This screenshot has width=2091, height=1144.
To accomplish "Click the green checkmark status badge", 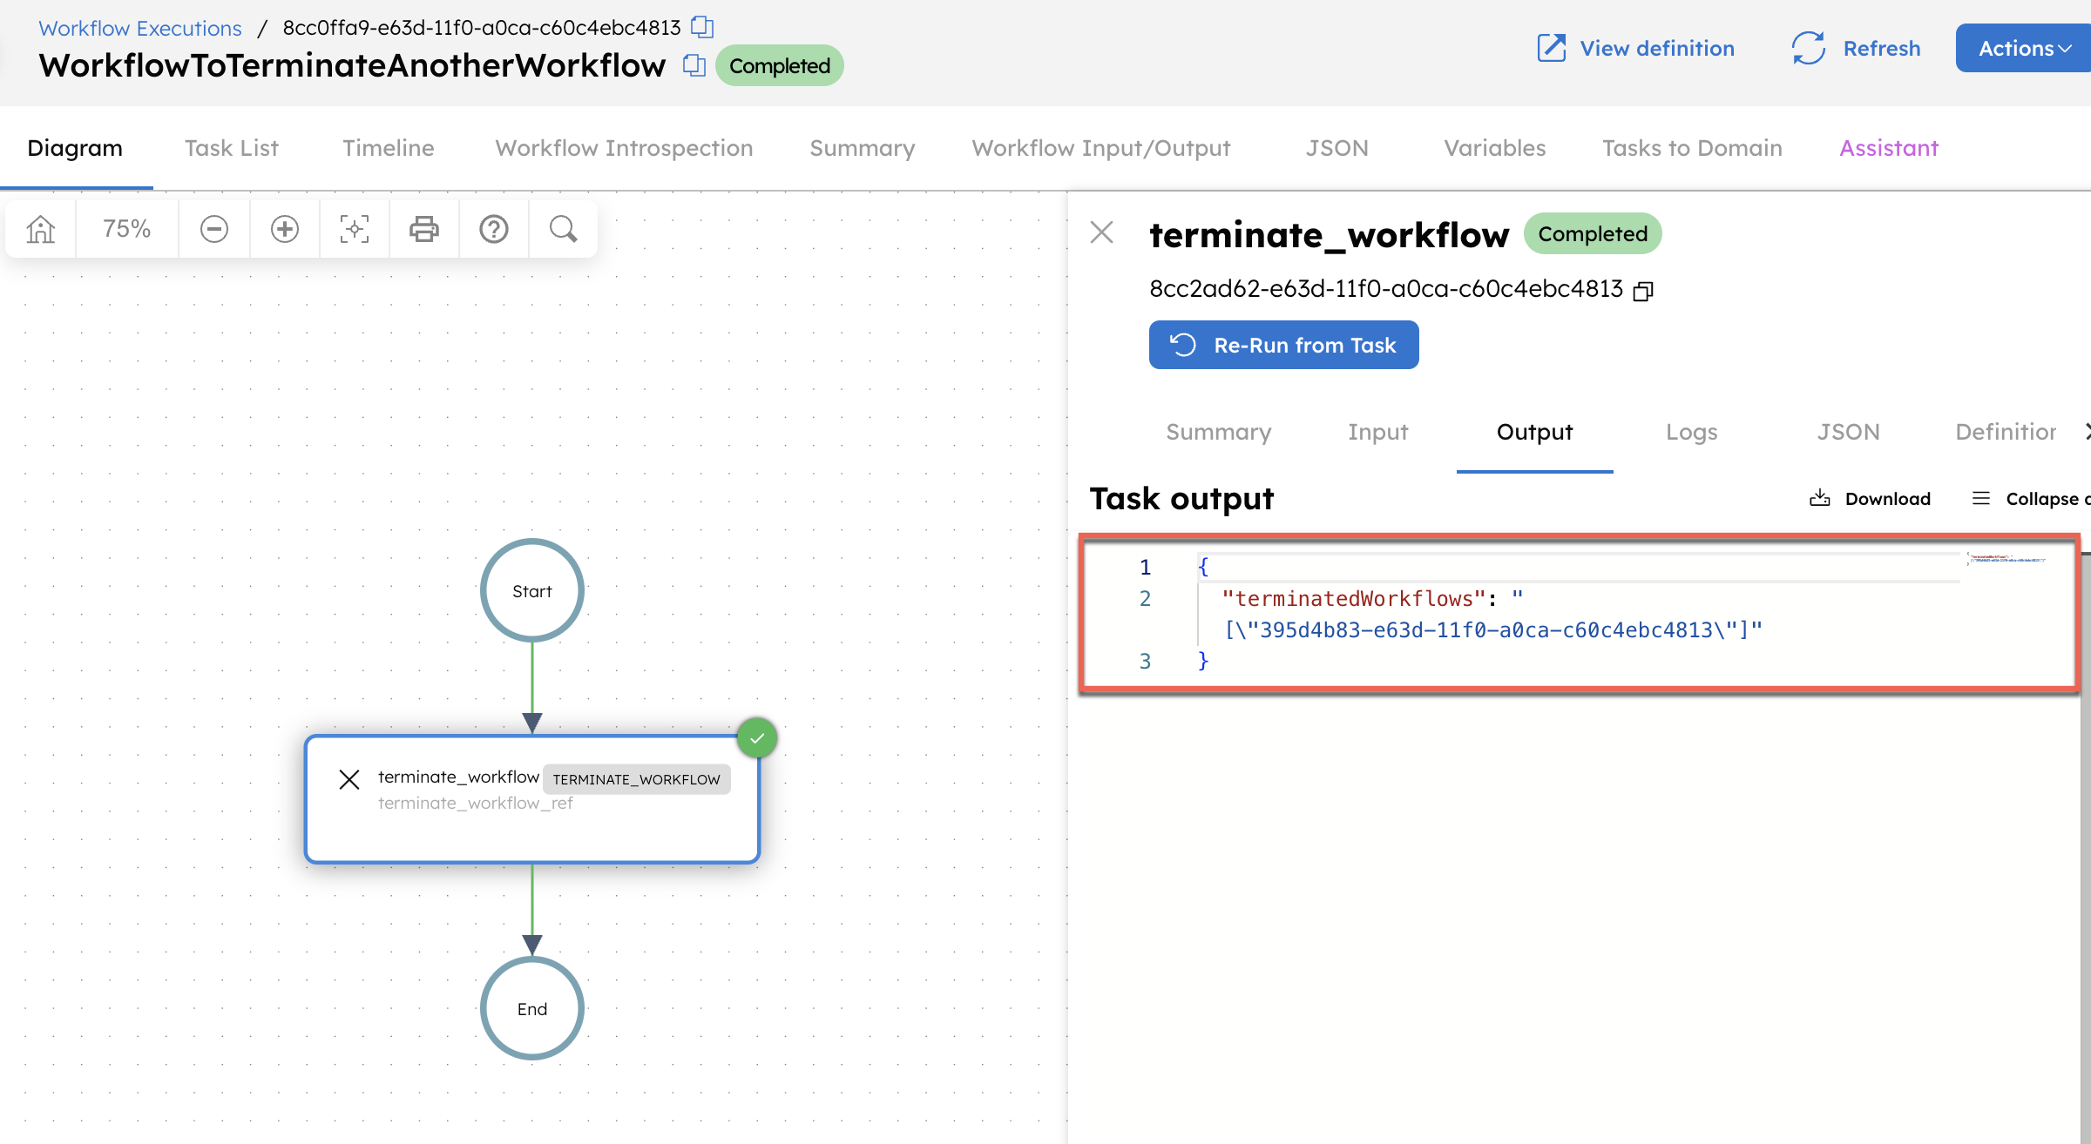I will pyautogui.click(x=757, y=738).
